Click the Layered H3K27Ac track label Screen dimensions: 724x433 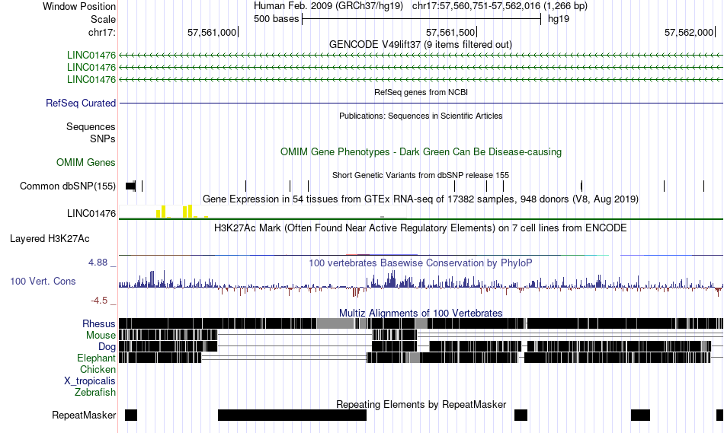pos(50,238)
